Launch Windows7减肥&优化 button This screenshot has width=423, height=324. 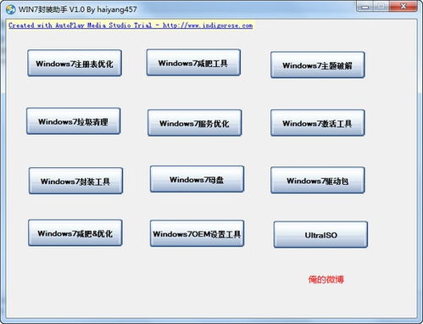point(75,232)
